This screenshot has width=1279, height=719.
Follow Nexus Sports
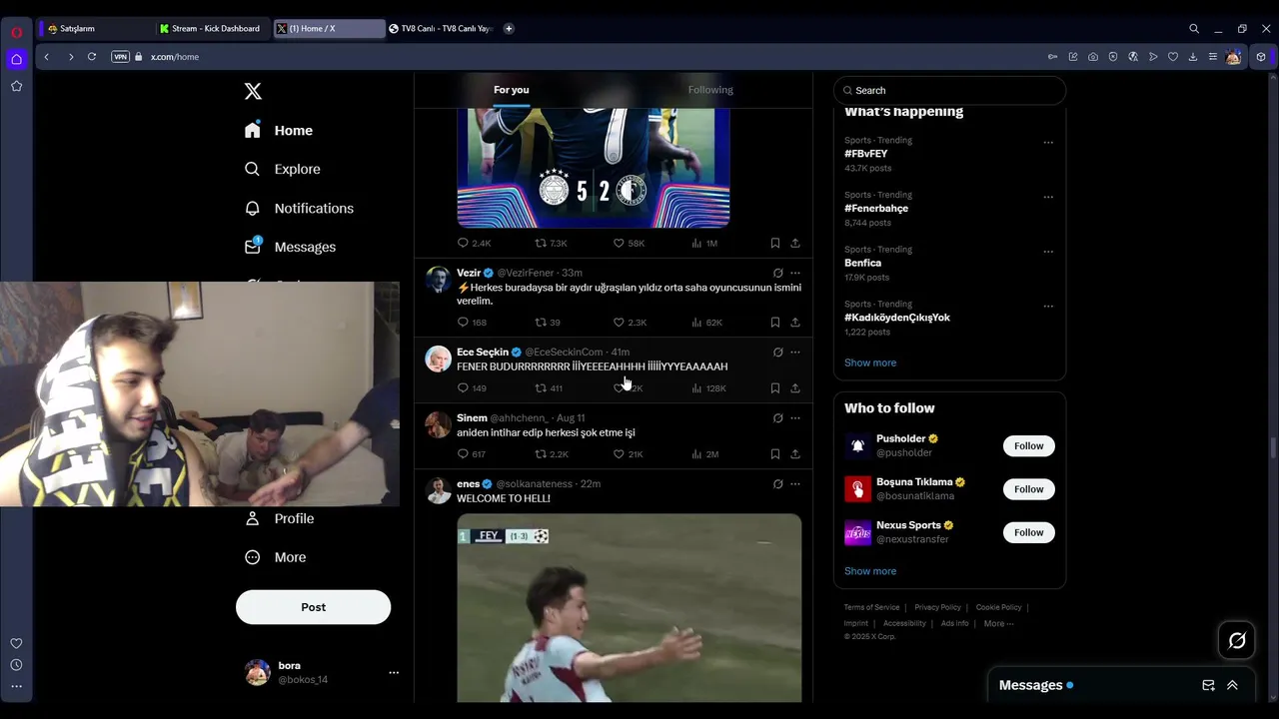[1028, 532]
